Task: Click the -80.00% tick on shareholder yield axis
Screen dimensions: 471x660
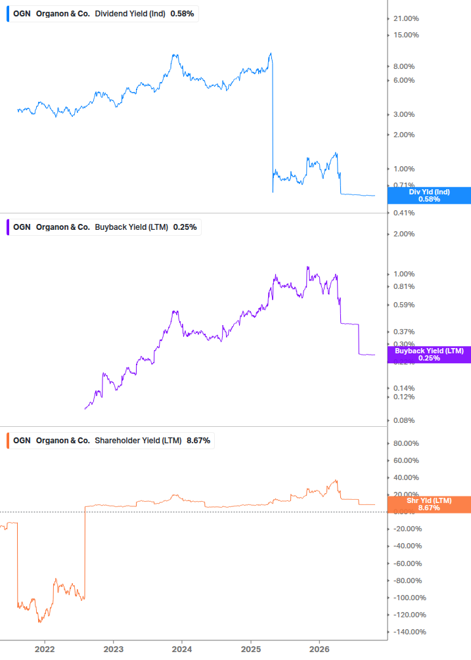Action: (x=407, y=581)
